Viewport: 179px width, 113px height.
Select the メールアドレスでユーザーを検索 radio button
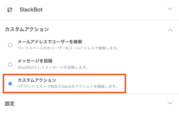tap(10, 45)
